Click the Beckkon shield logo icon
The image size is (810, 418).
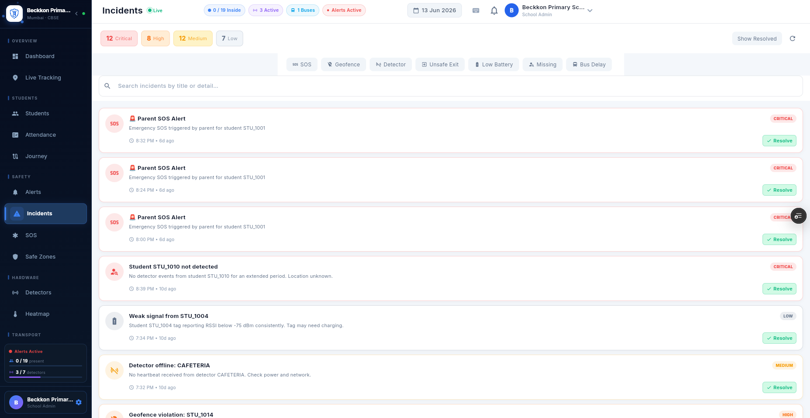[x=14, y=14]
